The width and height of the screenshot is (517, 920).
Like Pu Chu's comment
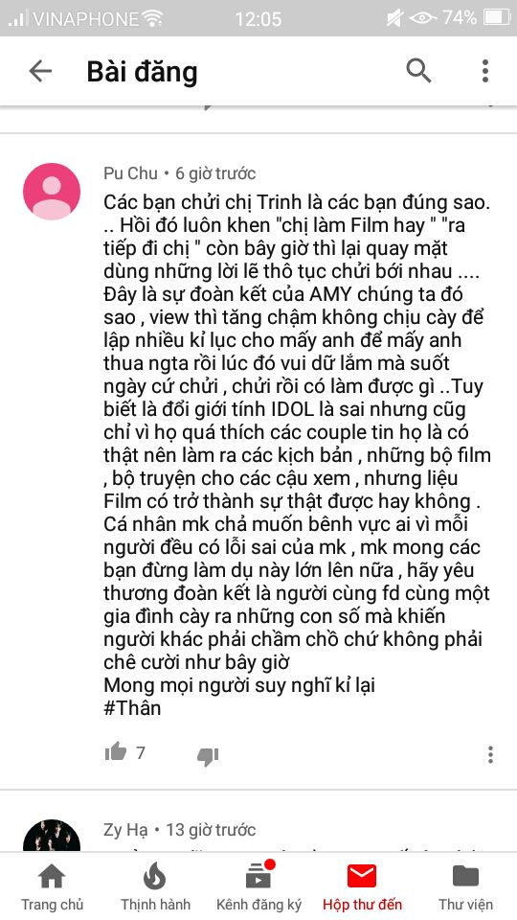[x=116, y=751]
